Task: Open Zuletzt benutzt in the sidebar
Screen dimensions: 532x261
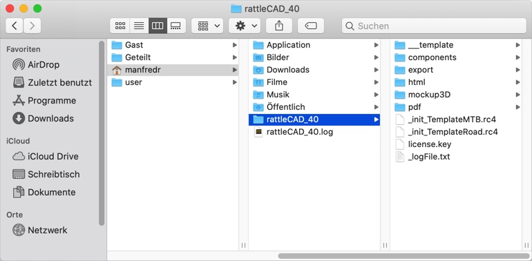Action: click(52, 82)
